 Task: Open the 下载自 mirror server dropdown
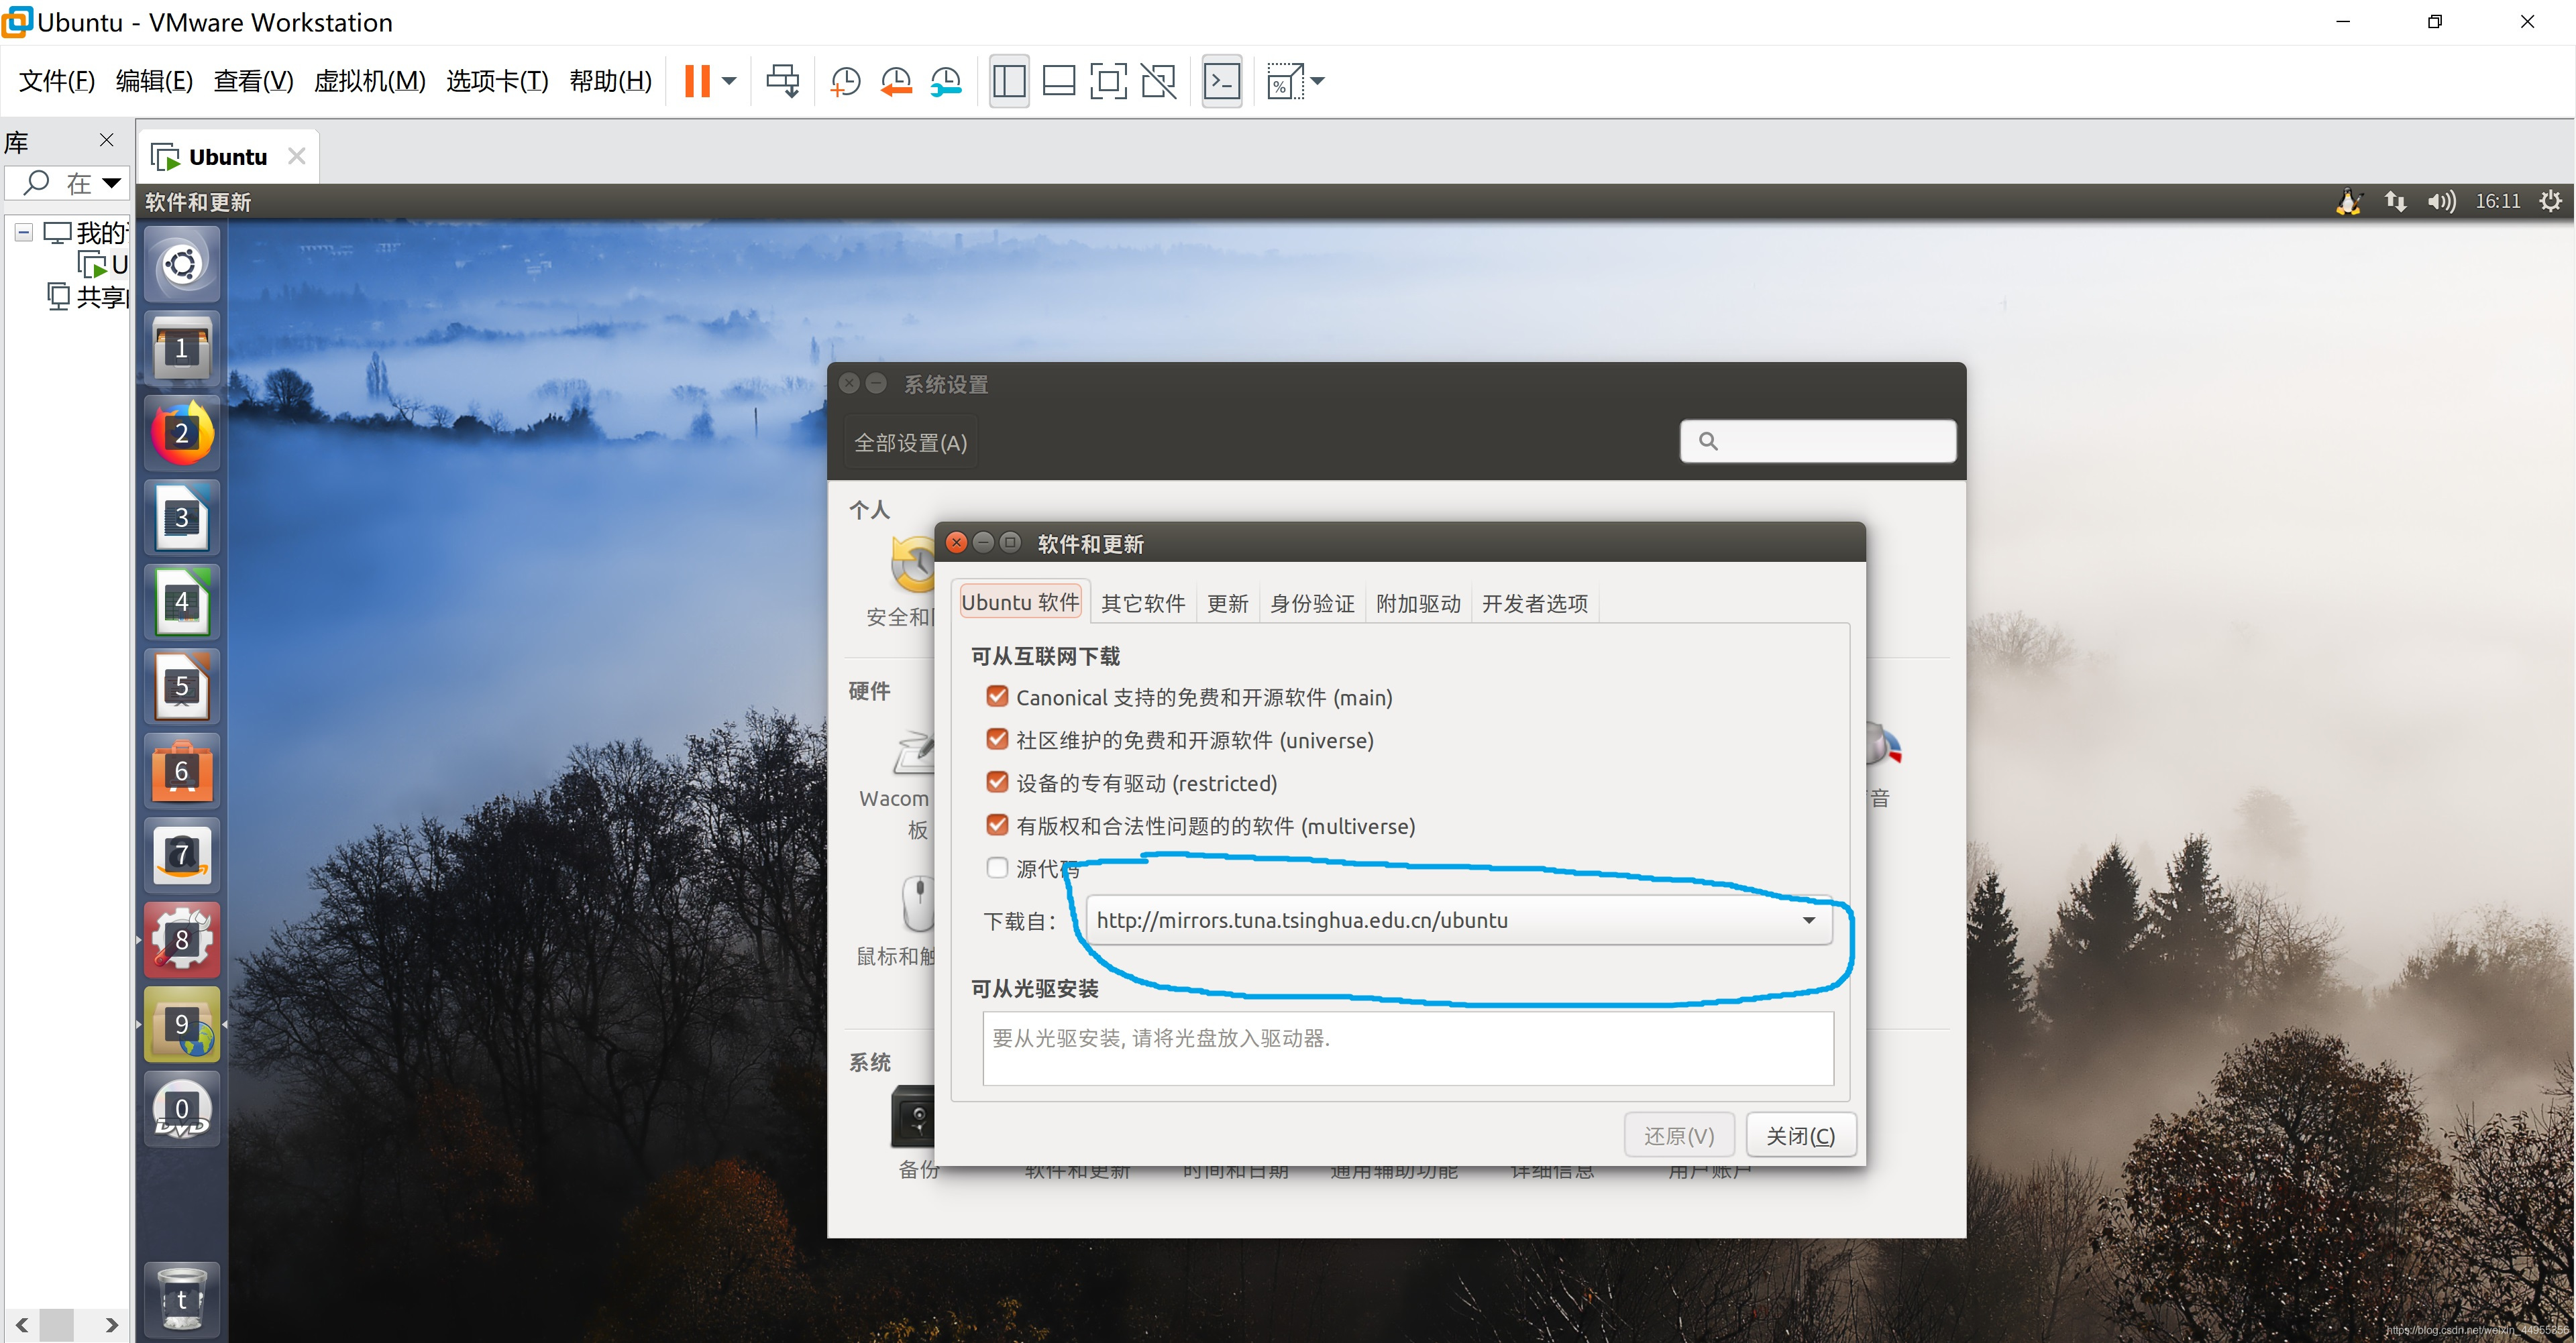(x=1459, y=921)
